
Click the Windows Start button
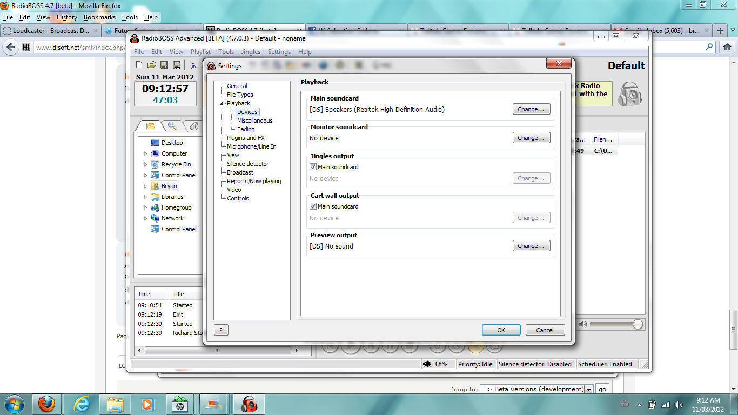(x=14, y=404)
